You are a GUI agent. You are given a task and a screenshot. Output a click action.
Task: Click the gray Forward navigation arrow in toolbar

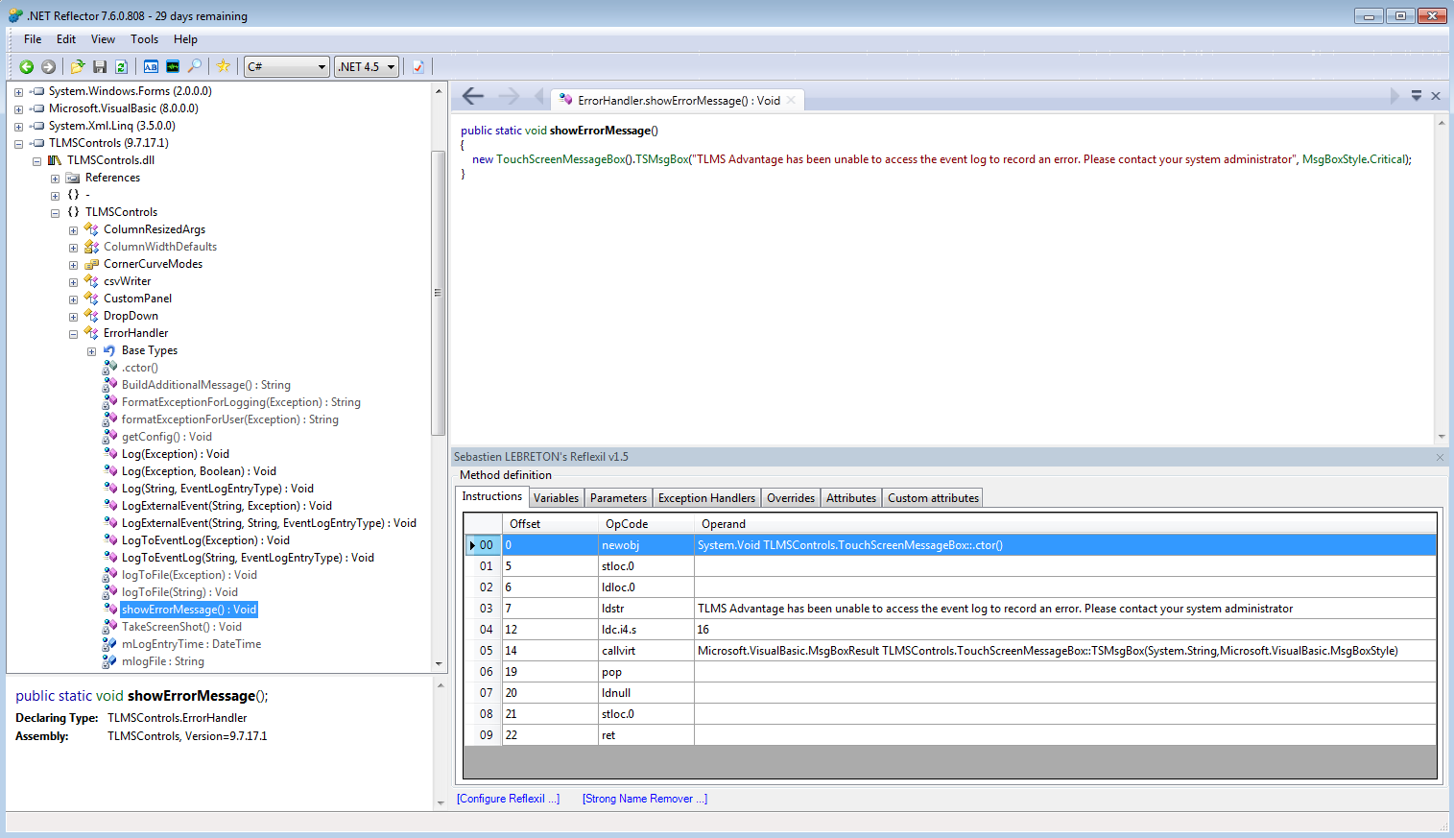(x=48, y=67)
